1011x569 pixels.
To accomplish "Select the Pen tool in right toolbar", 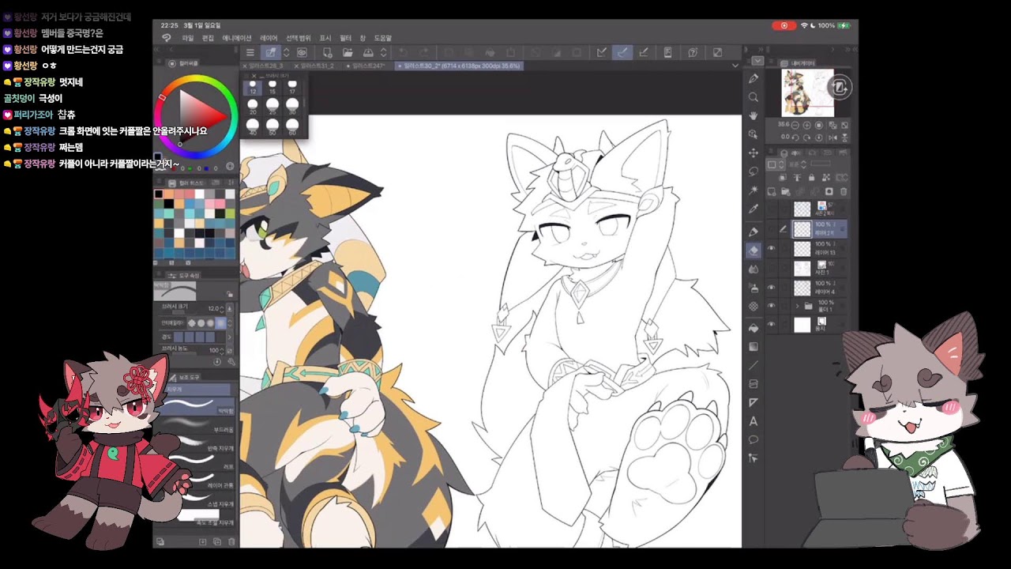I will click(x=754, y=78).
